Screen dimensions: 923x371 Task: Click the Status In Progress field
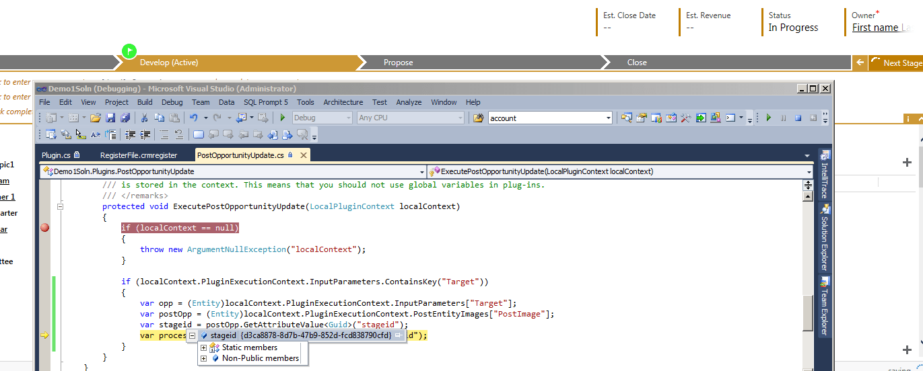tap(793, 22)
